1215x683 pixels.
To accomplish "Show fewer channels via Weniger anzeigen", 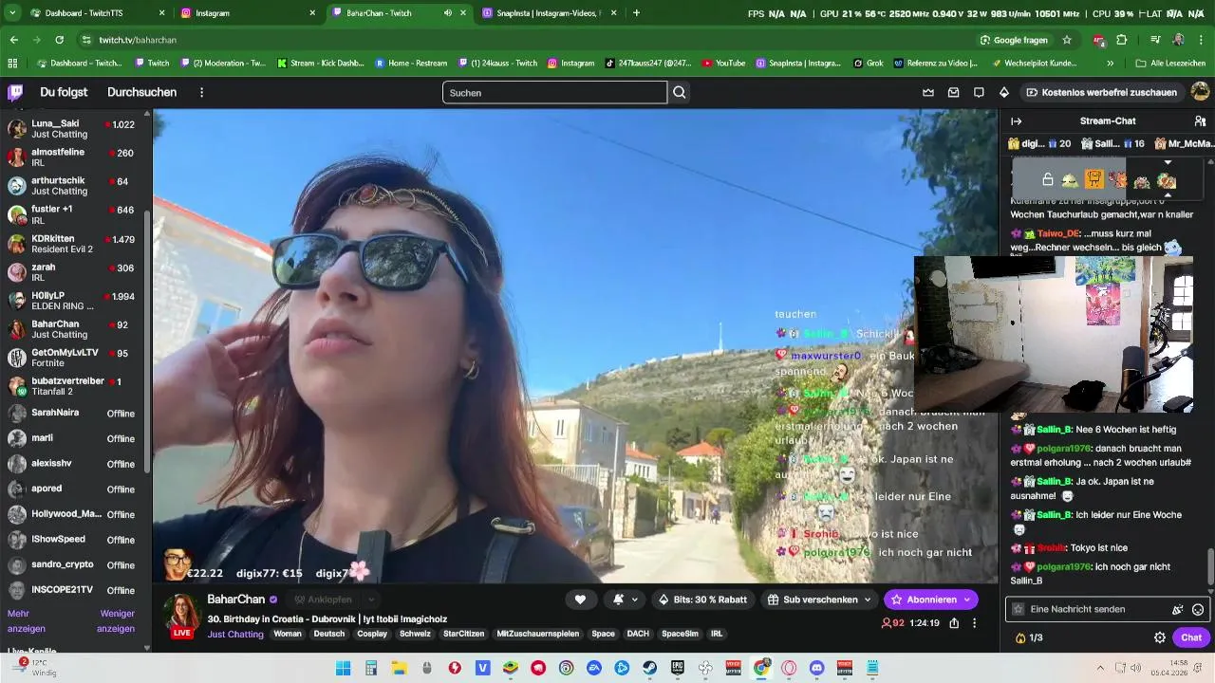I will 116,621.
